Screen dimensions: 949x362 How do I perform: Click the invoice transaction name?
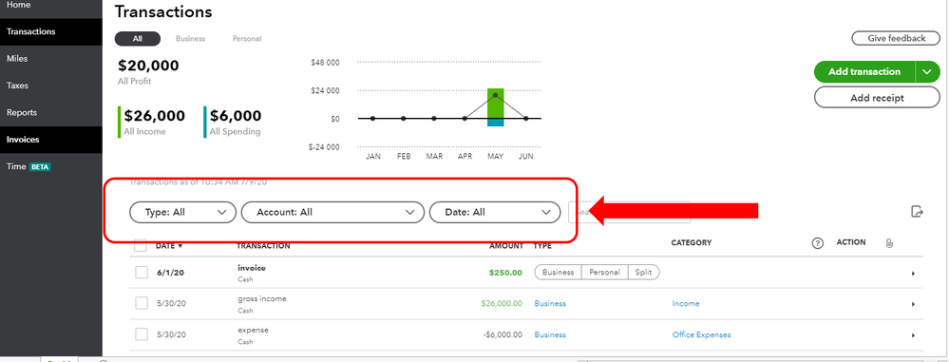[x=251, y=268]
